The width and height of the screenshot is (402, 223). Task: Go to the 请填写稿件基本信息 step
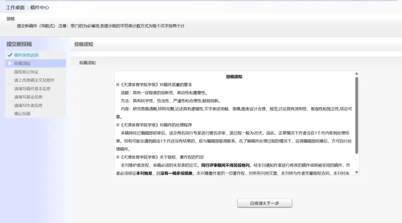pos(32,89)
